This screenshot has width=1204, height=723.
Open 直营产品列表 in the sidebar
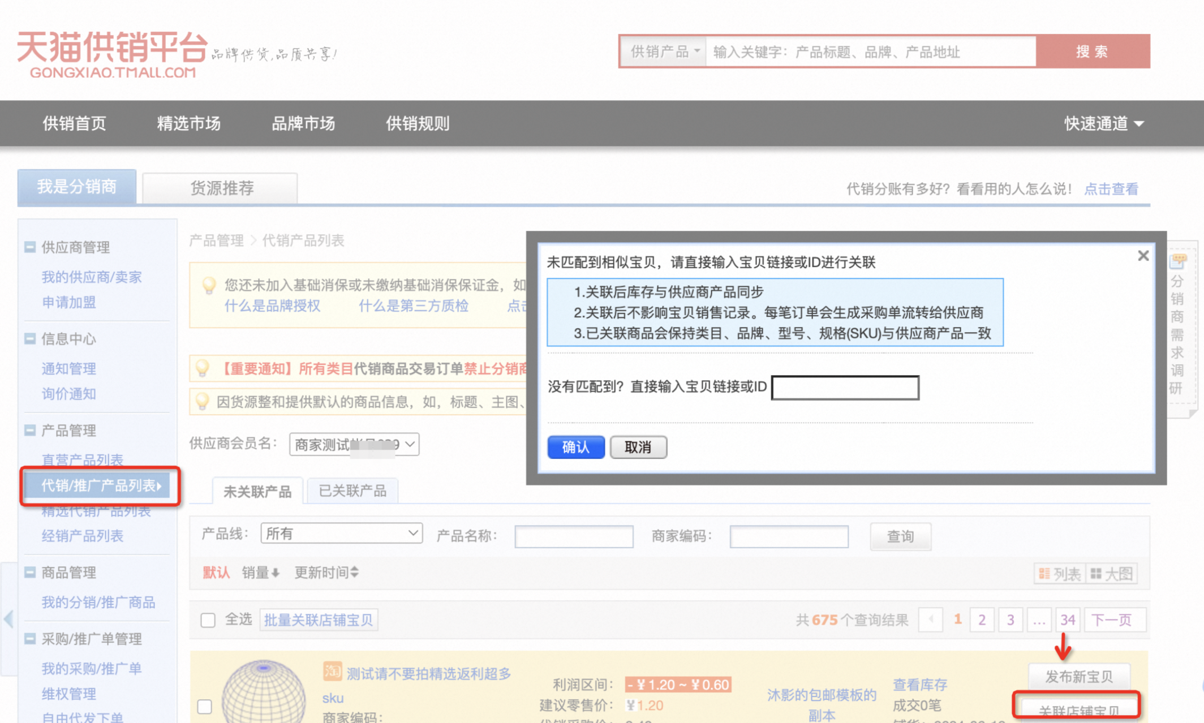tap(82, 460)
